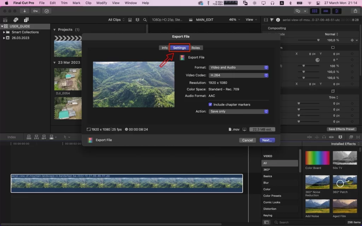Toggle the clip skimming icon in timeline
The width and height of the screenshot is (362, 226).
pyautogui.click(x=309, y=137)
